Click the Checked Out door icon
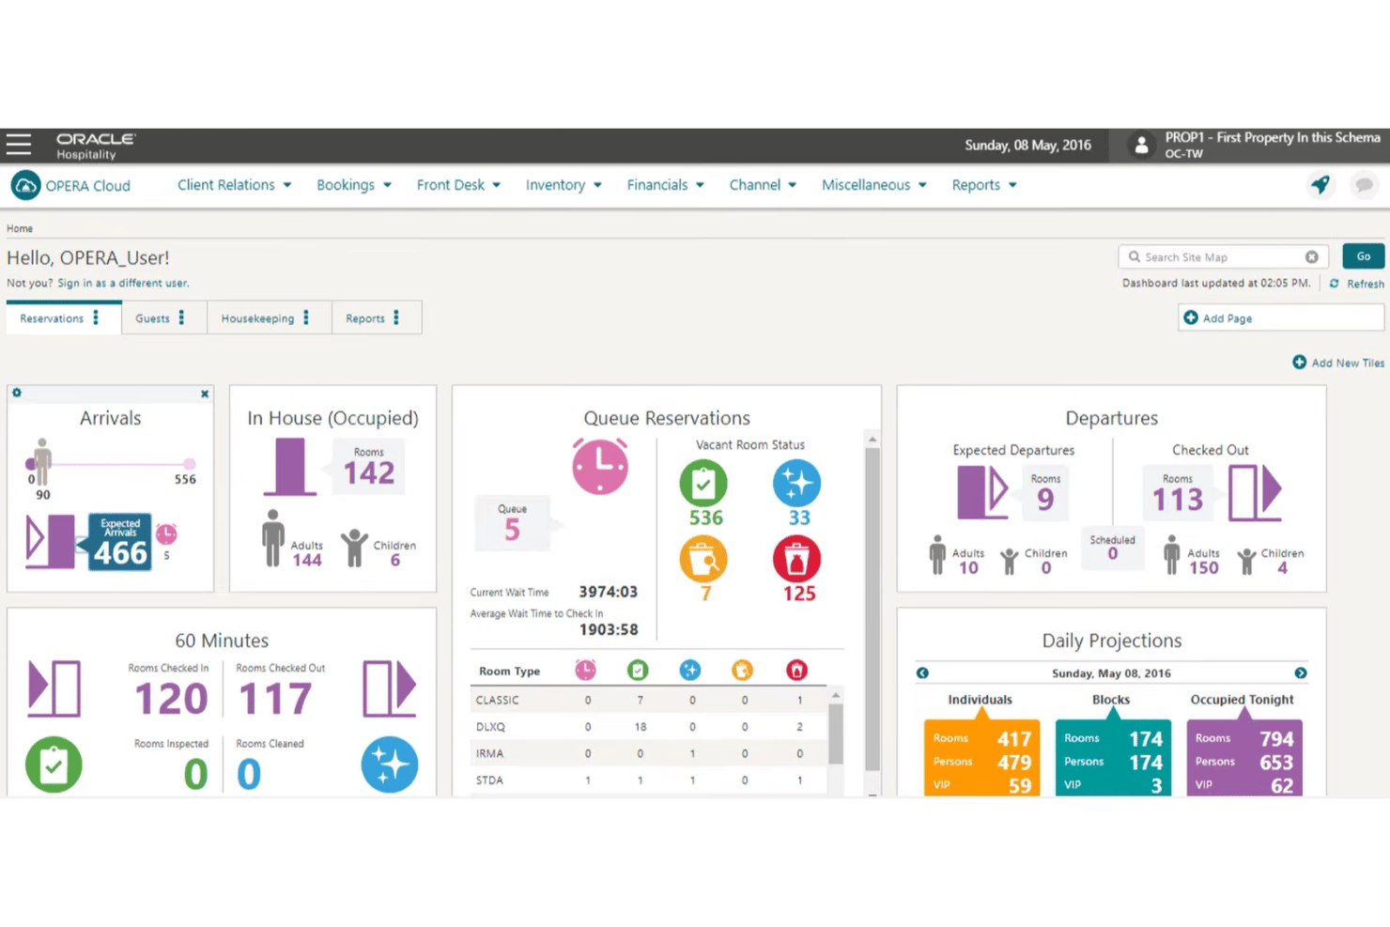Image resolution: width=1390 pixels, height=927 pixels. point(1256,491)
